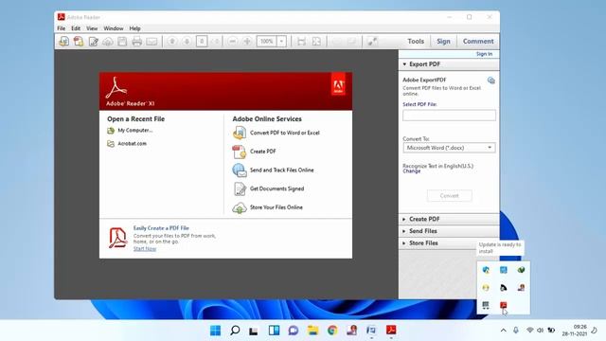The width and height of the screenshot is (606, 341).
Task: Open the Window menu
Action: 114,28
